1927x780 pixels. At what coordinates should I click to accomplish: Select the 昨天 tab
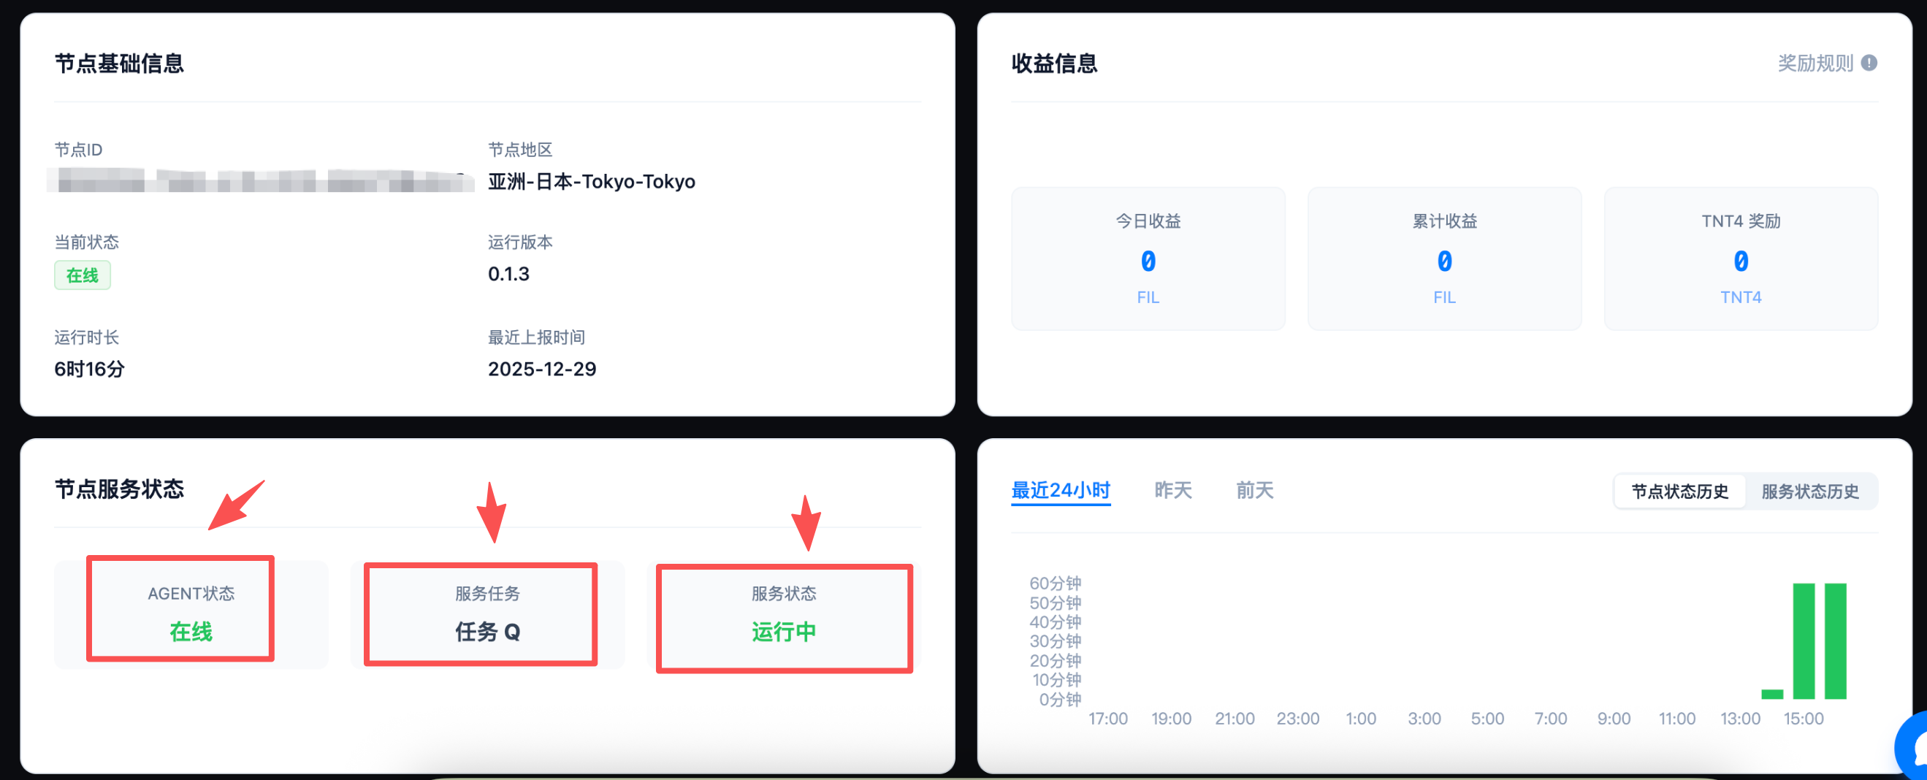point(1172,491)
